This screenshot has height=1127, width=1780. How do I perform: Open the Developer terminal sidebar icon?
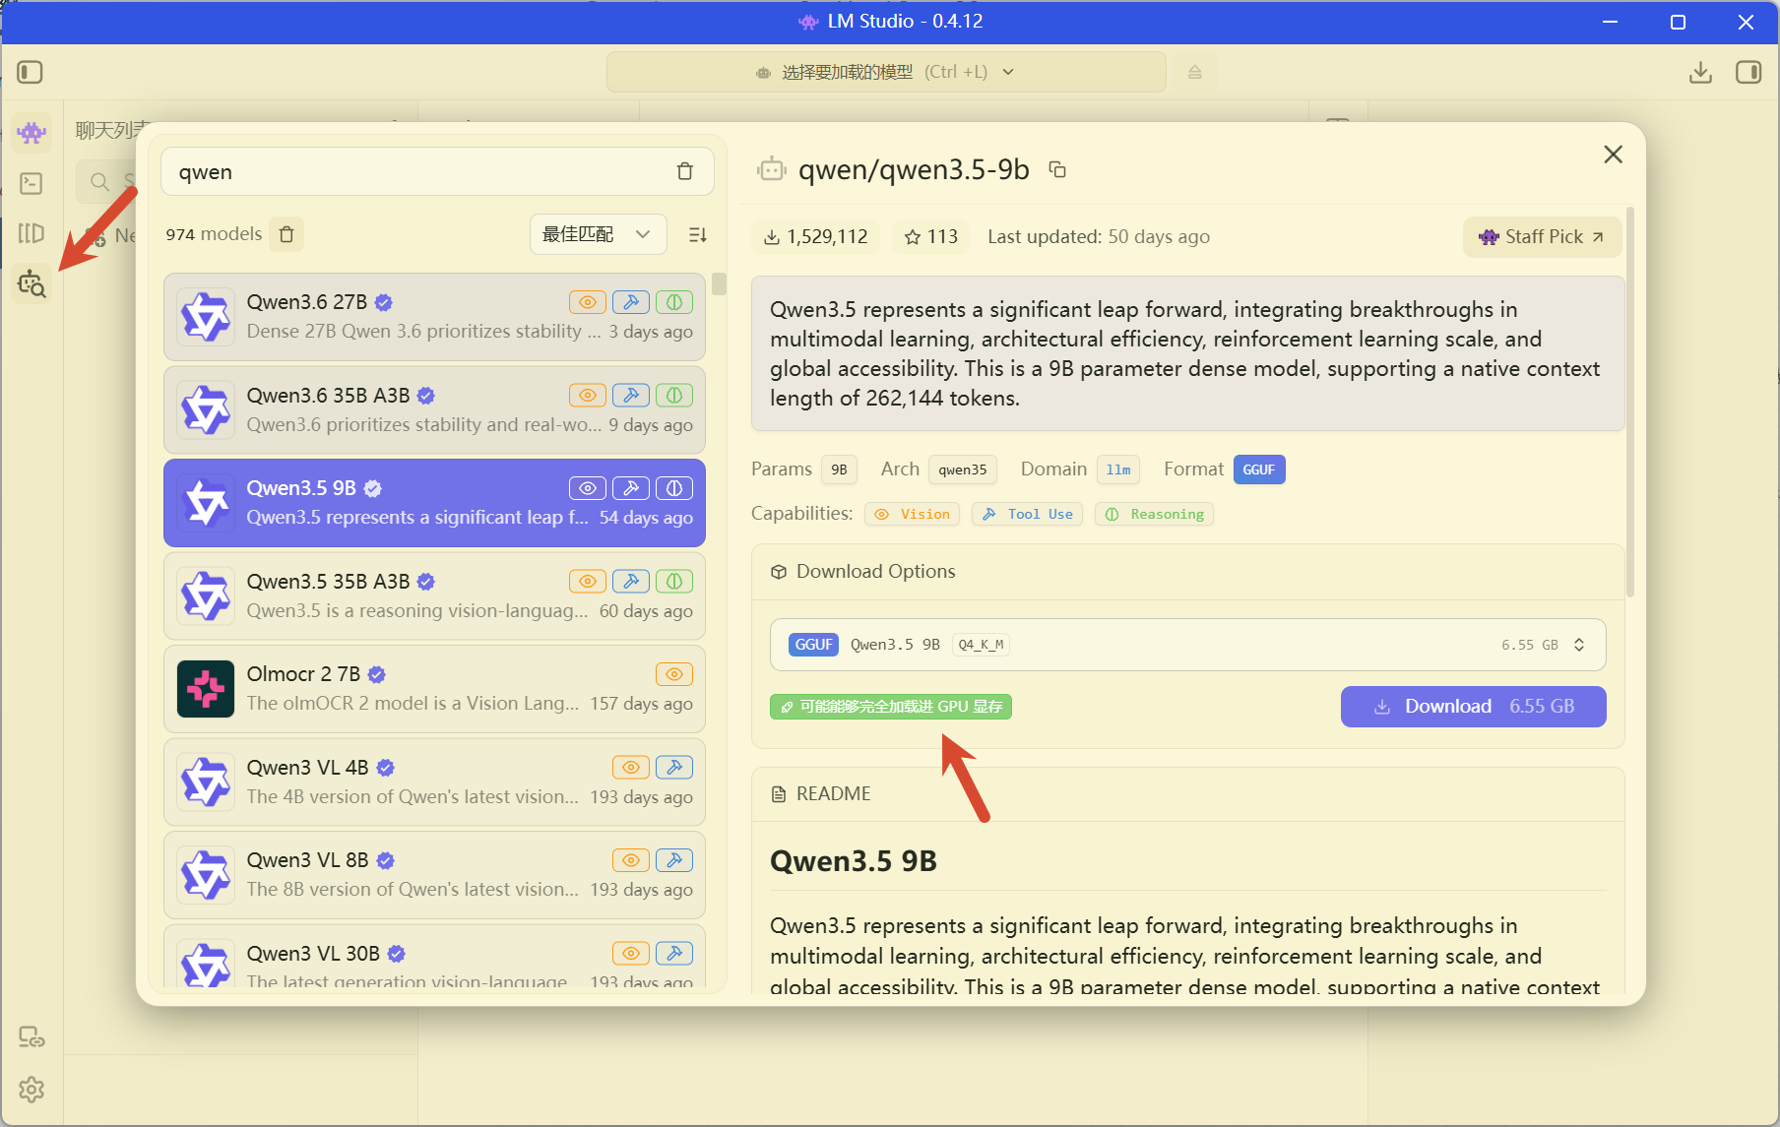point(32,183)
